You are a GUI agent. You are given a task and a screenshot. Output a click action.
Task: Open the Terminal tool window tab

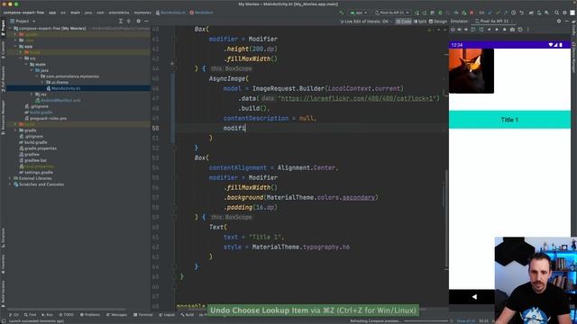point(143,315)
